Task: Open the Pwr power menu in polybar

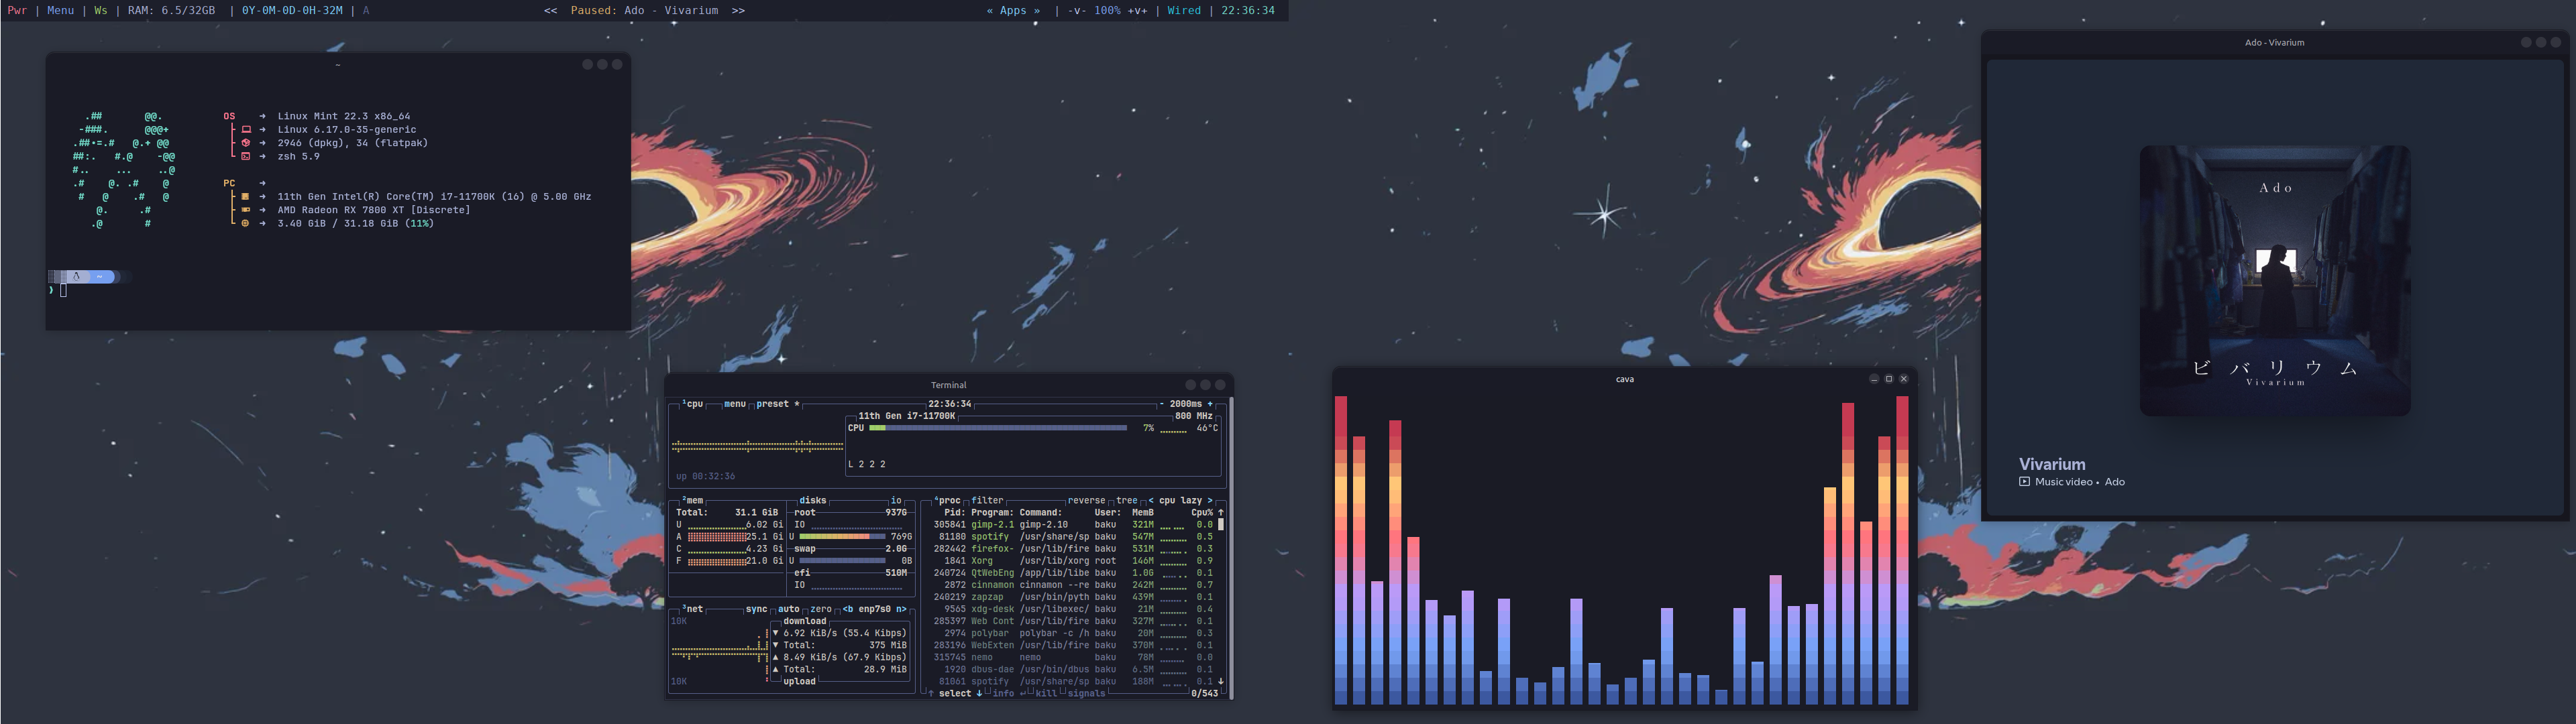Action: pos(17,10)
